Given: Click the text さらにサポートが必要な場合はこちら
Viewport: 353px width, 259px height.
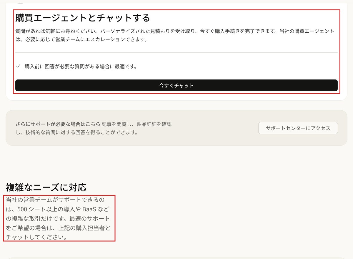Looking at the screenshot, I should click(58, 124).
